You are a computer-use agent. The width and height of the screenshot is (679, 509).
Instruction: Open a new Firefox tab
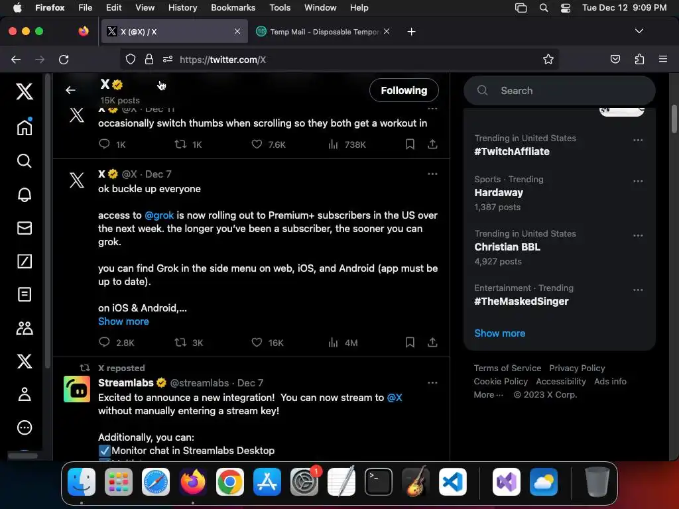click(x=411, y=32)
